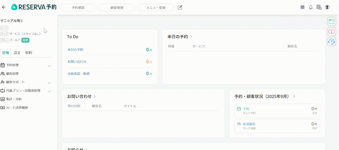Open the 顧客管理 shortcut button in header
Screen dimensions: 339x150
(117, 8)
